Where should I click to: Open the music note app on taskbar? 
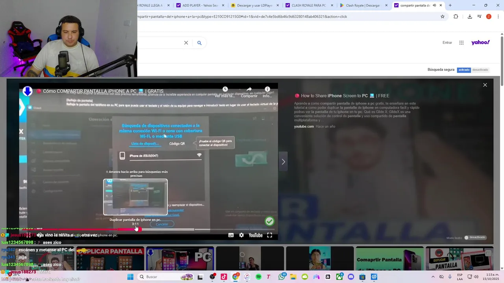click(247, 277)
